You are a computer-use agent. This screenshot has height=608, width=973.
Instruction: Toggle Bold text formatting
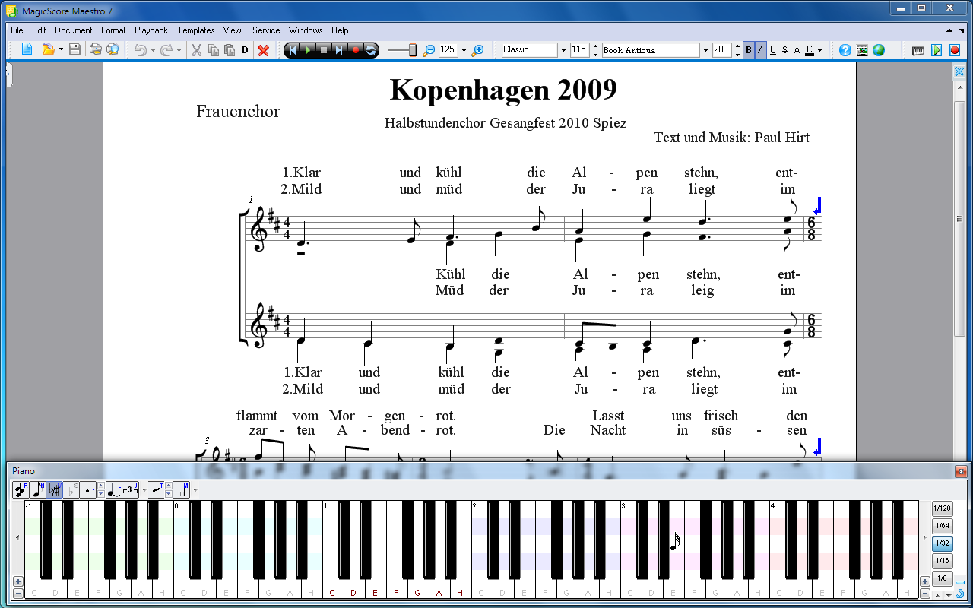click(749, 50)
